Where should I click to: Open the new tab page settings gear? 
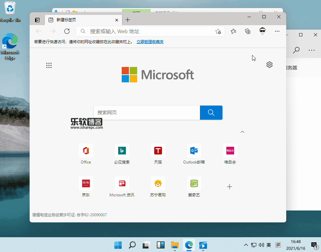point(269,65)
